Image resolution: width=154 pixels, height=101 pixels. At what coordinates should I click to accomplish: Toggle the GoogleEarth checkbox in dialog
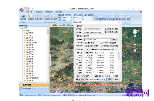pos(101,43)
